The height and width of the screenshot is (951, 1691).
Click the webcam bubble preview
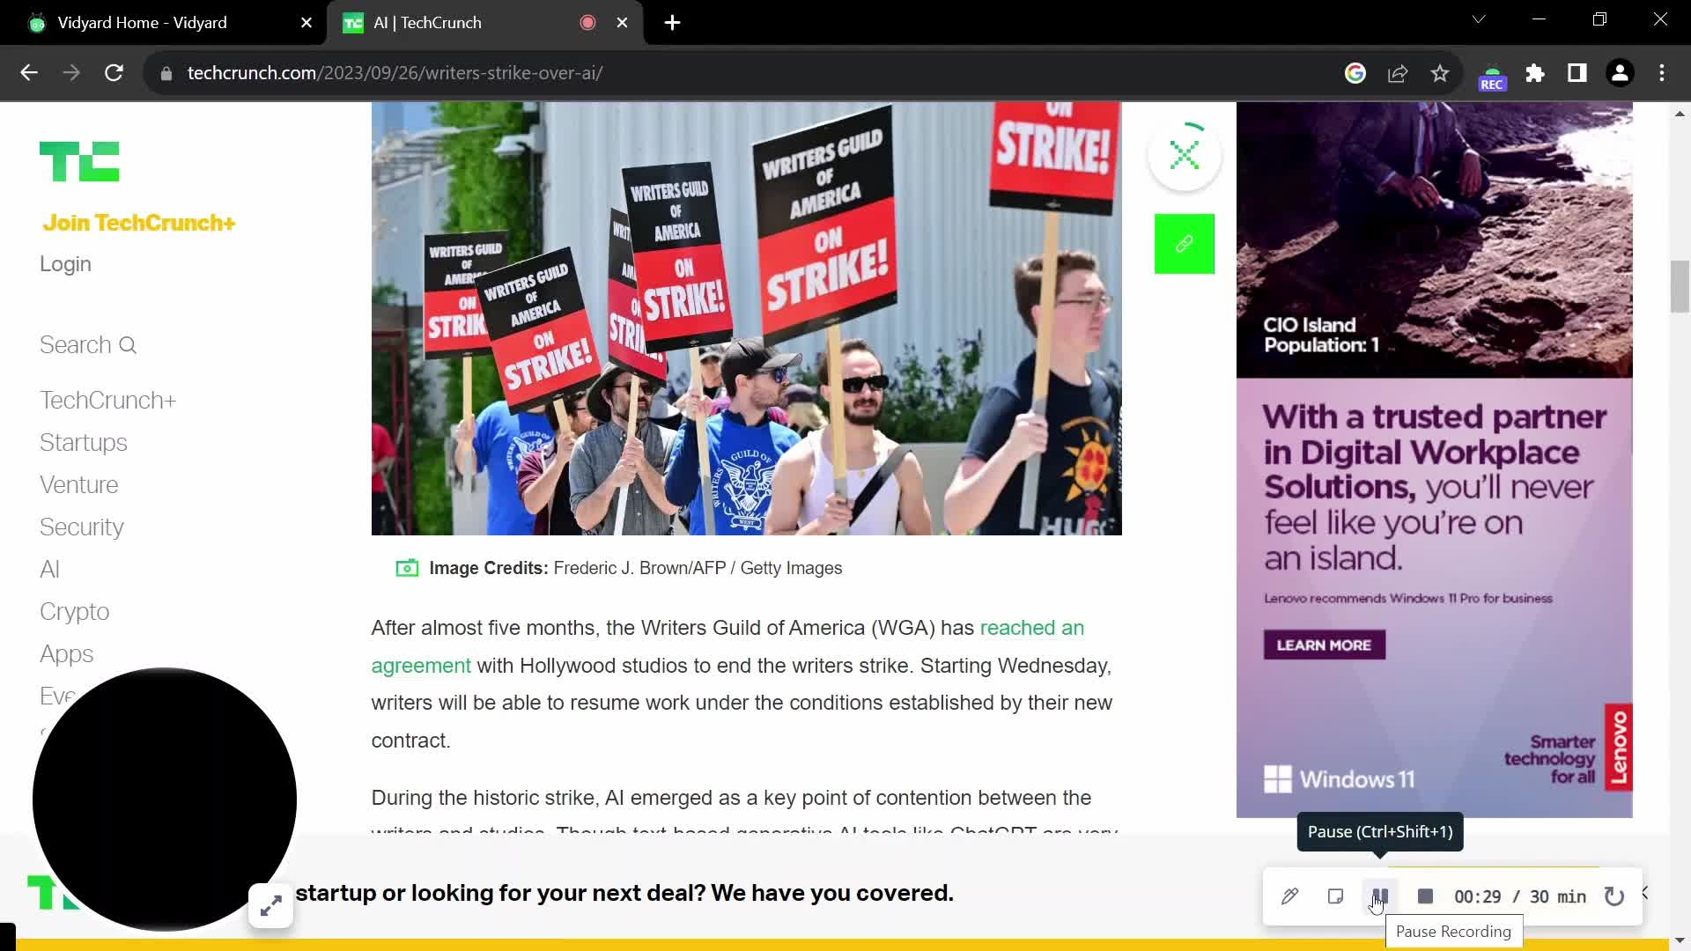point(165,800)
